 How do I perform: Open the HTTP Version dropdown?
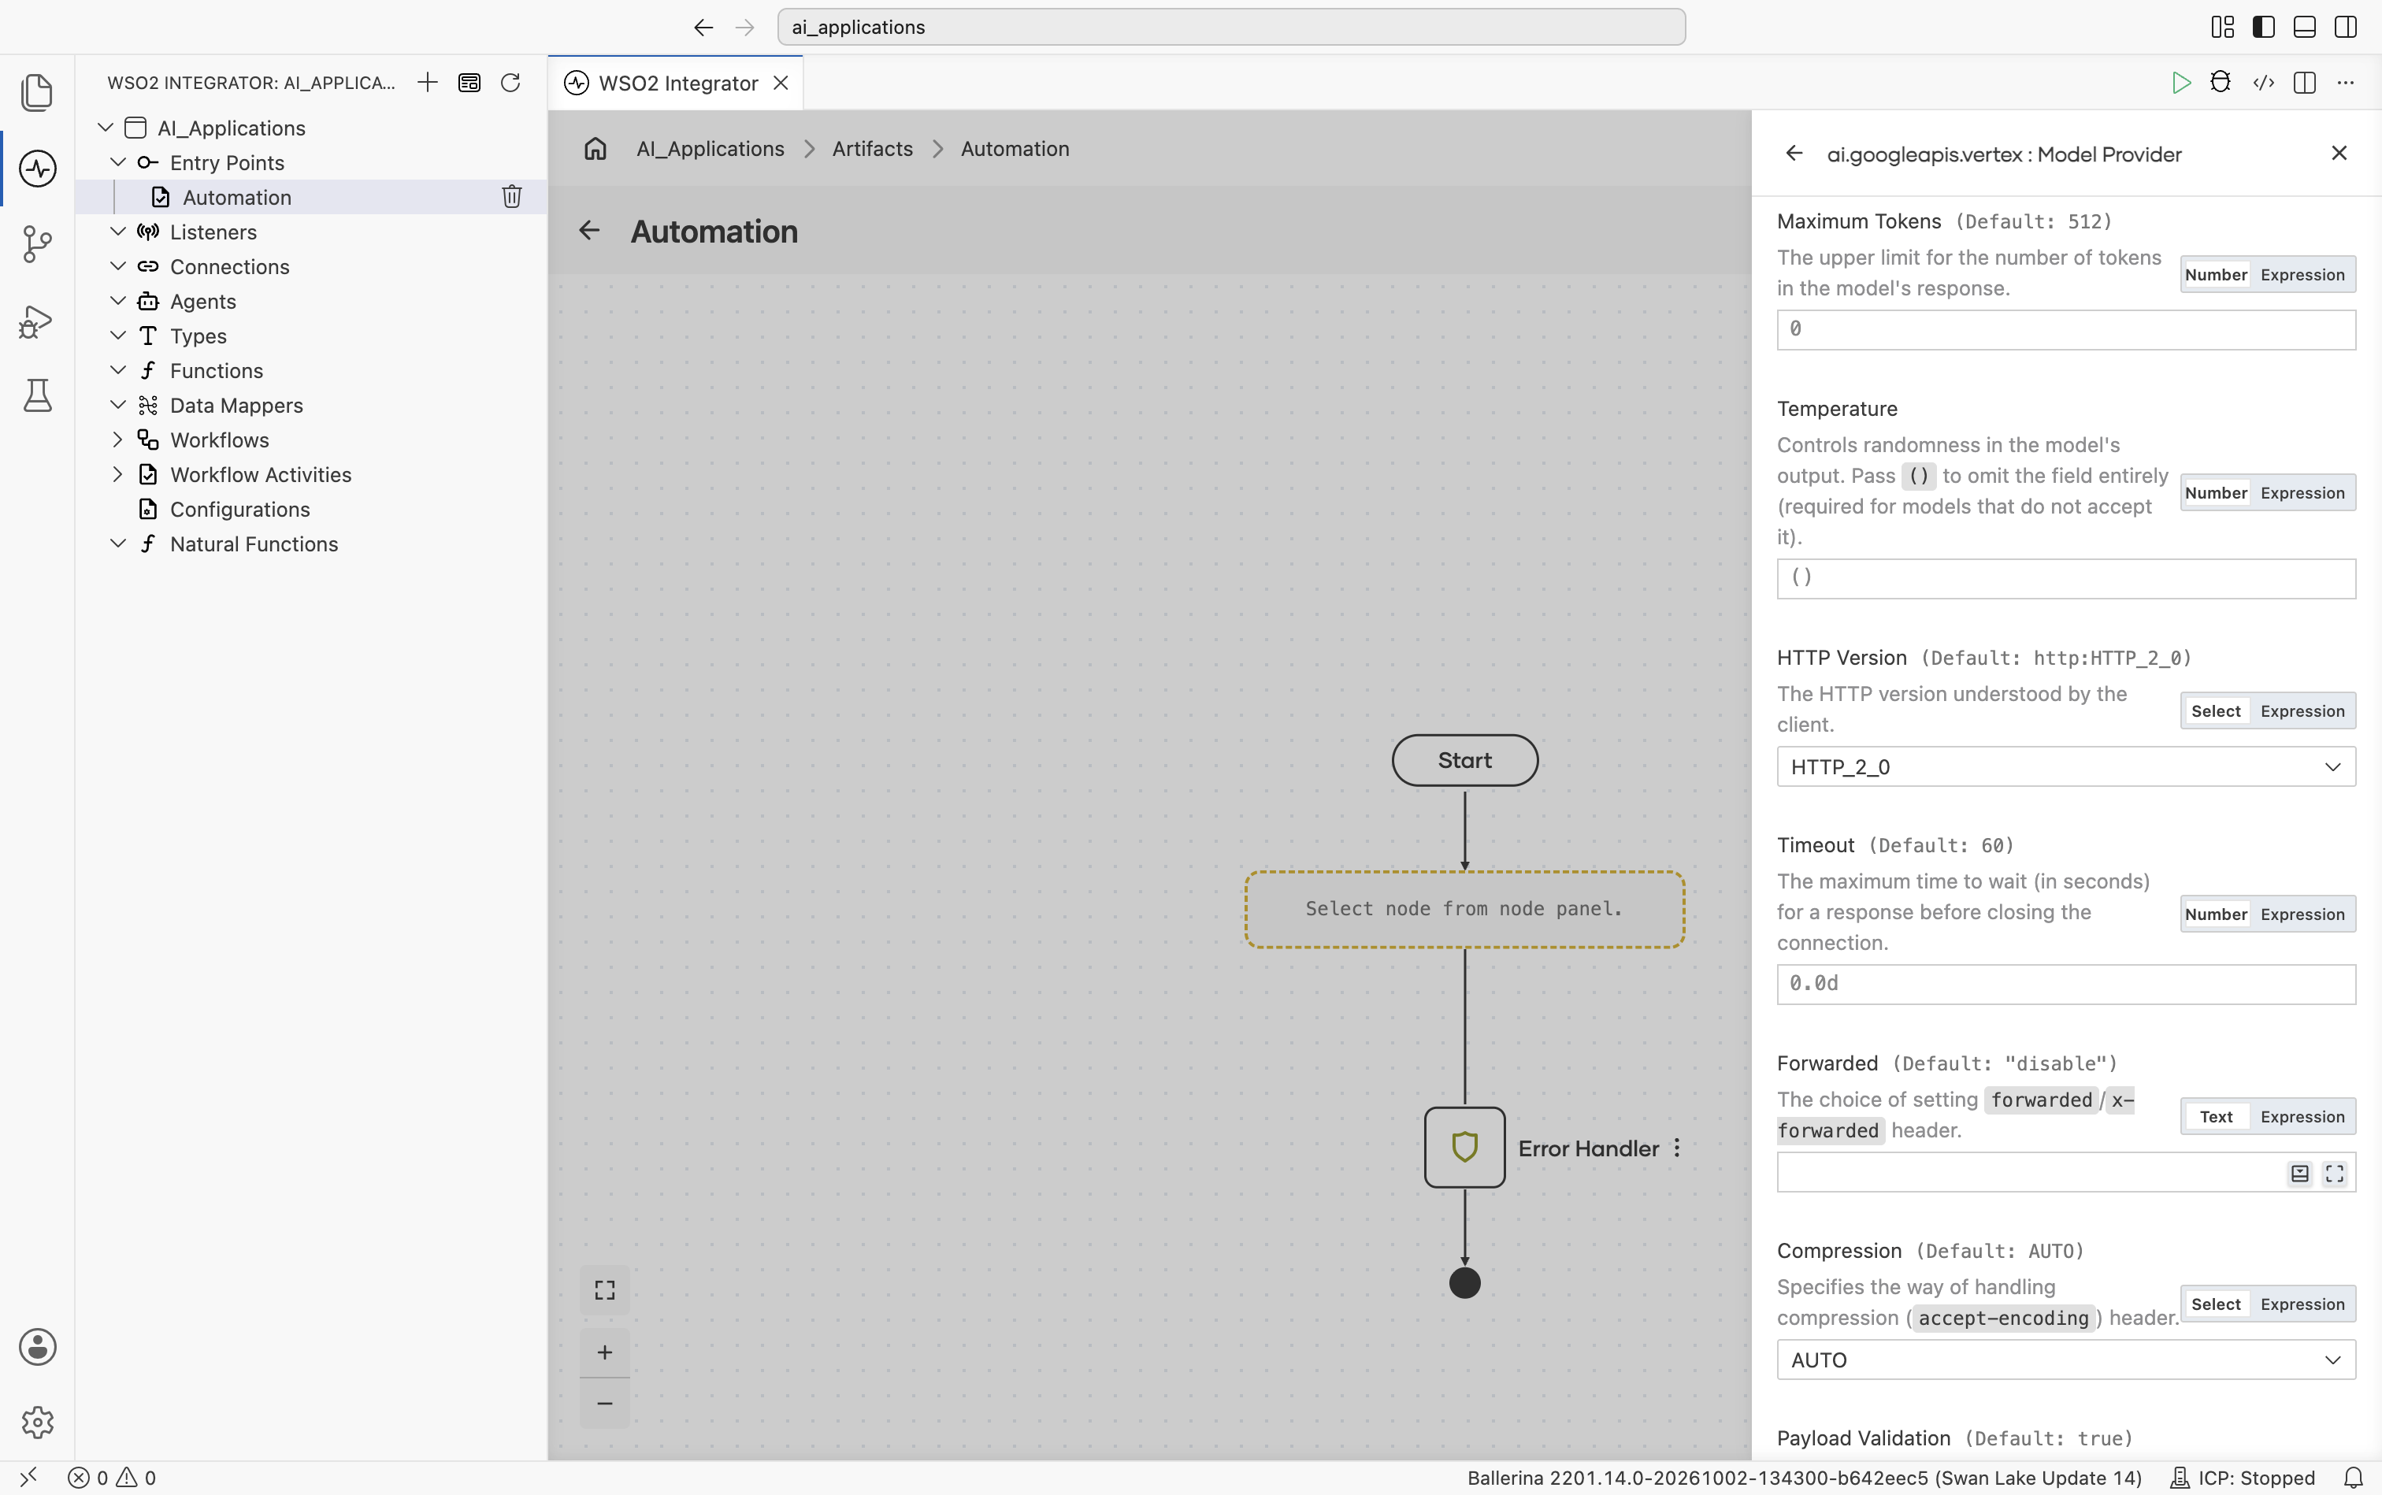coord(2065,766)
